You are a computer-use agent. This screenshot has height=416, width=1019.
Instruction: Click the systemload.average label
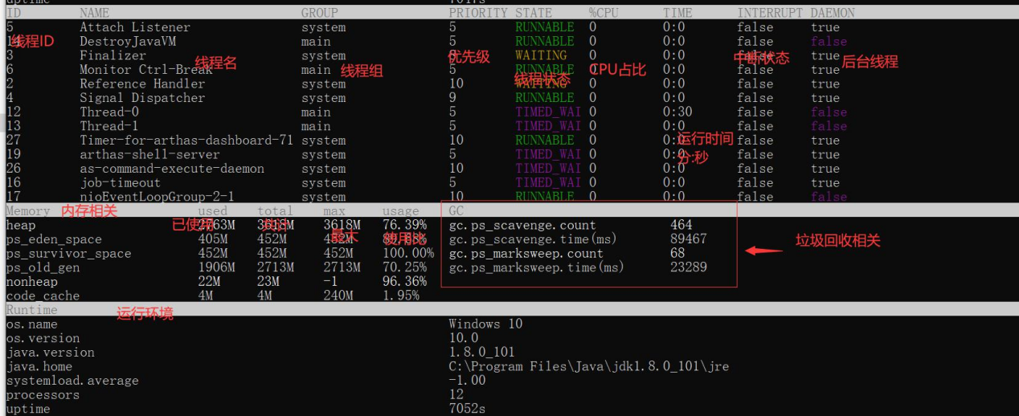(72, 381)
